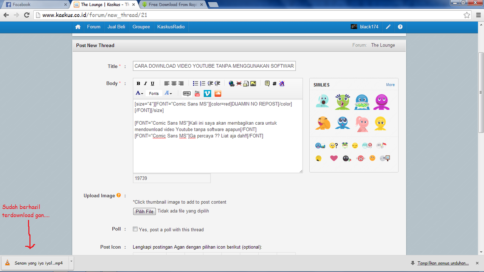
Task: Embed SoundCloud audio using the orange cloud icon
Action: (218, 93)
